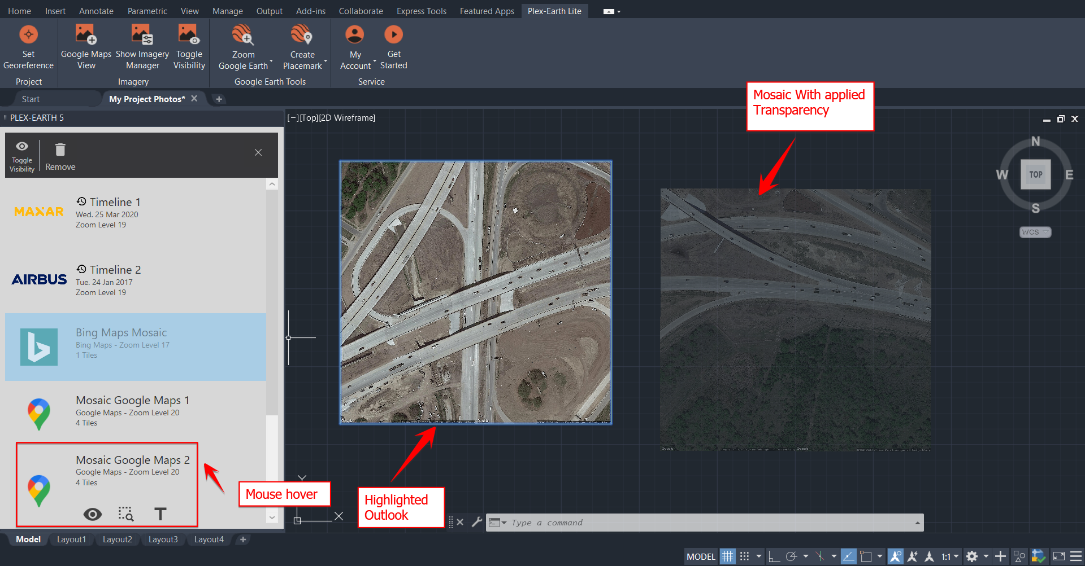Click the Set Georeference icon
The image size is (1085, 566).
coord(28,35)
